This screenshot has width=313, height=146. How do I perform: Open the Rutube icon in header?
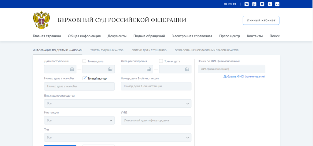pyautogui.click(x=262, y=4)
